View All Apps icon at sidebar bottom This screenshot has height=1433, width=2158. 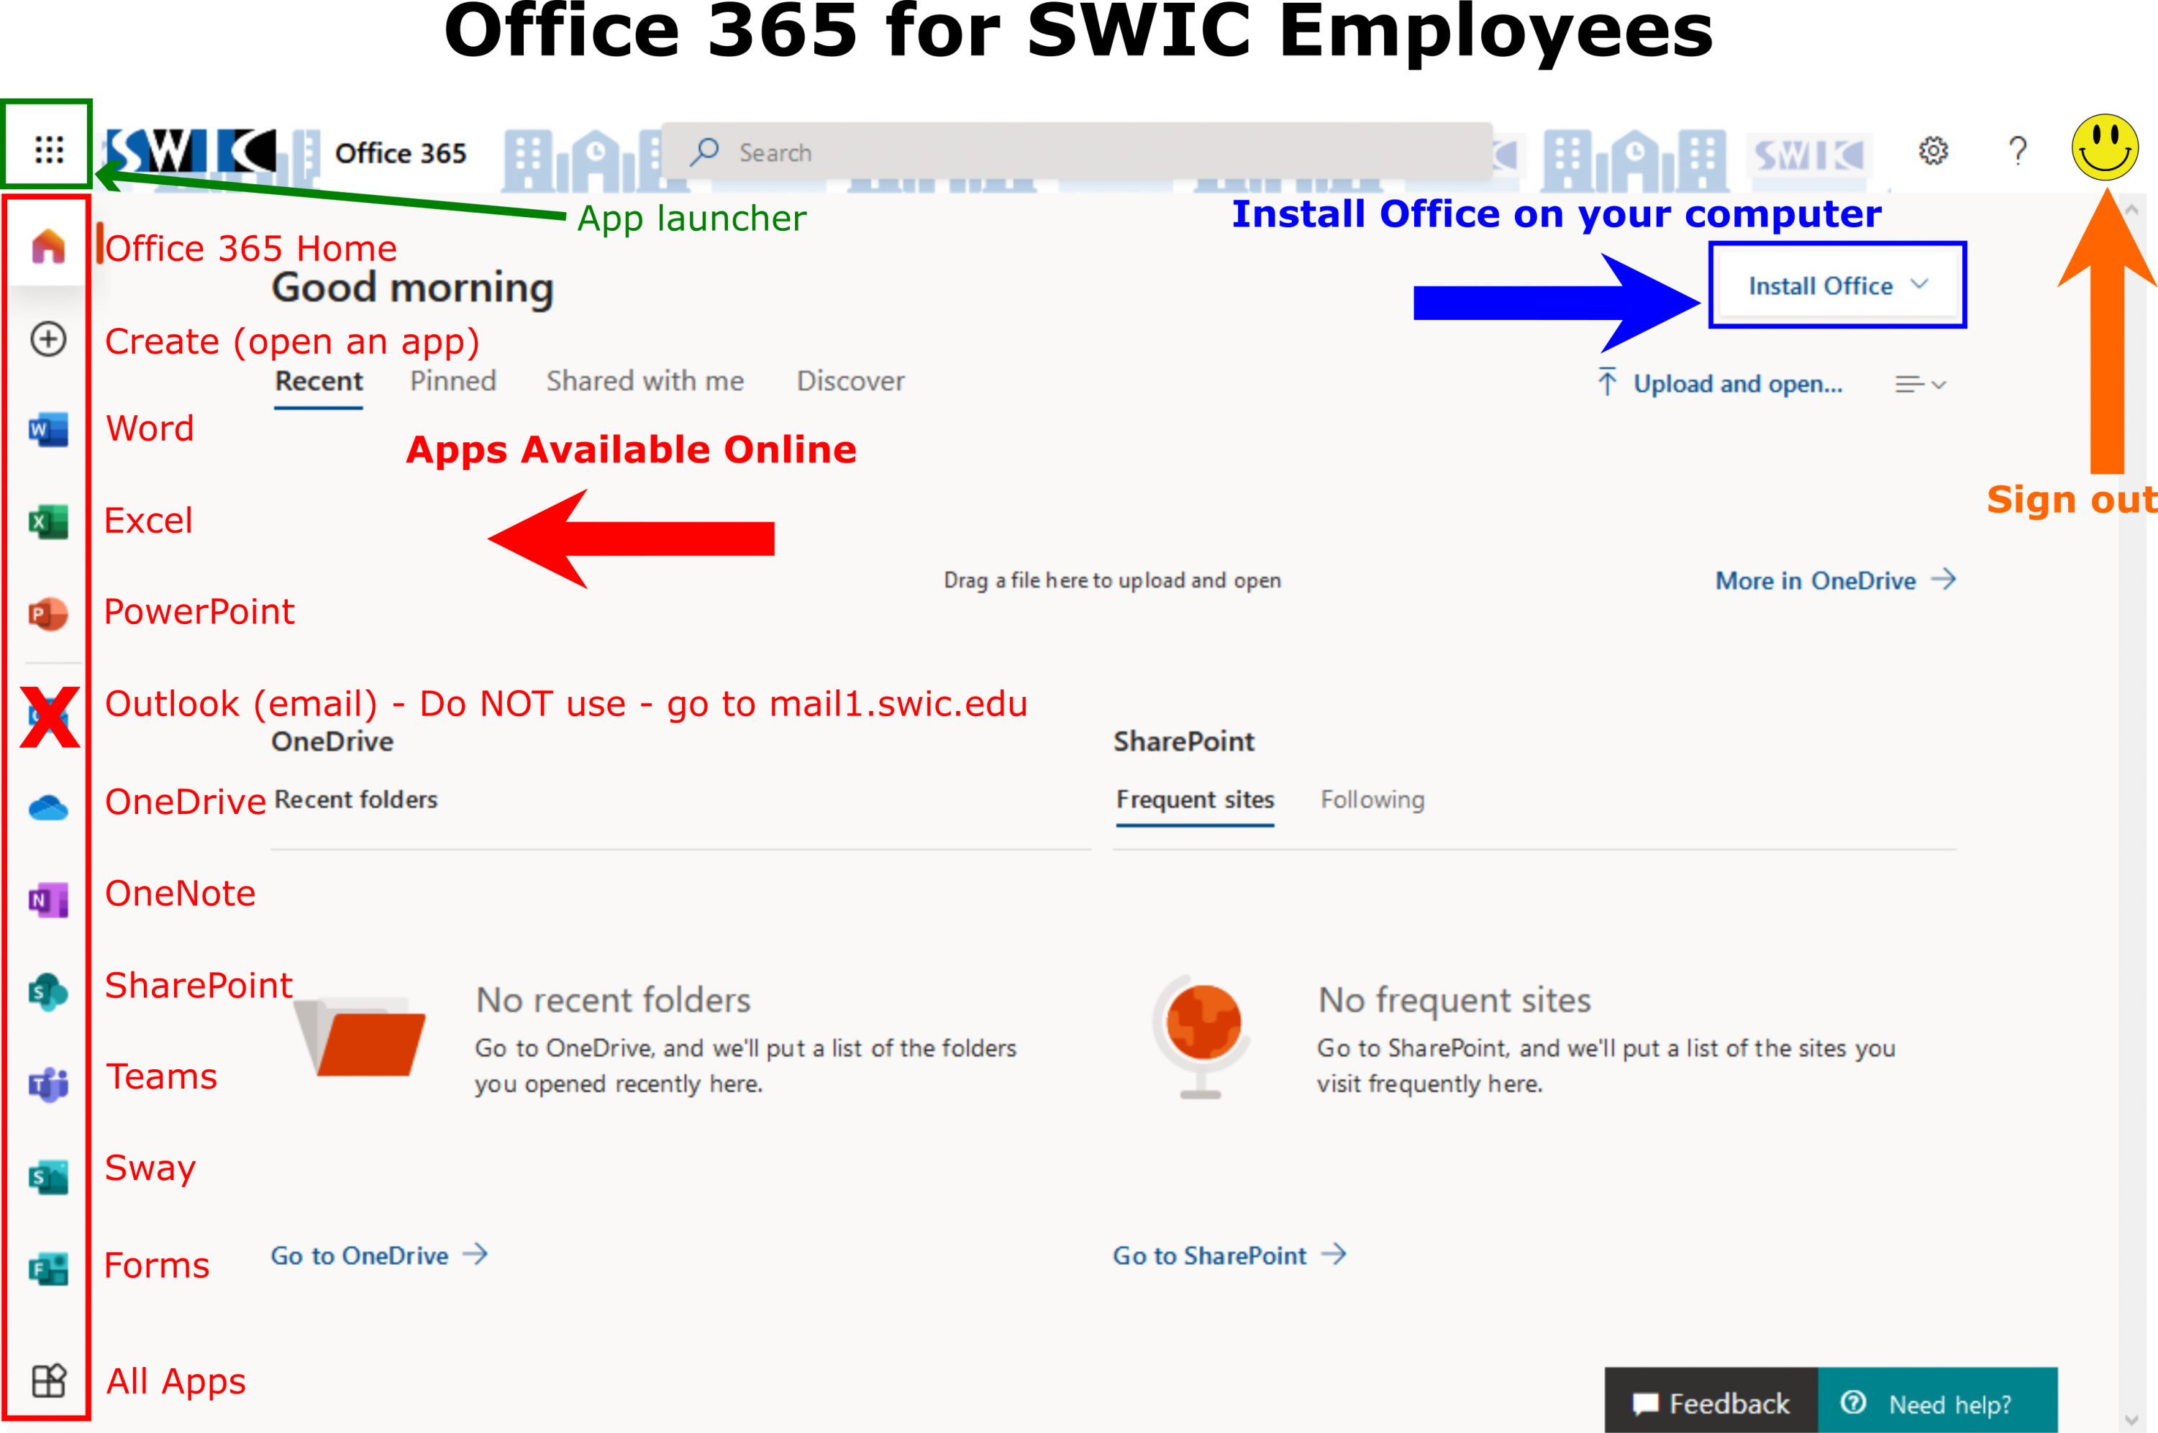pyautogui.click(x=48, y=1380)
